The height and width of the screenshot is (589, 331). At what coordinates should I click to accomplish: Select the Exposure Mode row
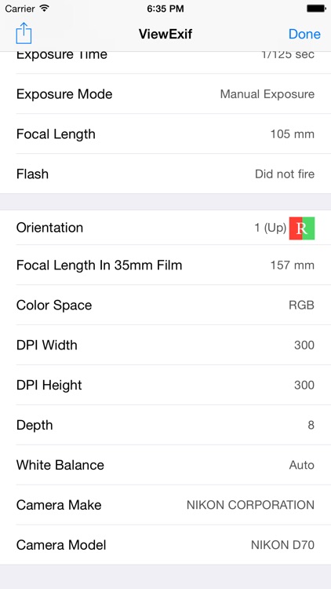tap(165, 94)
